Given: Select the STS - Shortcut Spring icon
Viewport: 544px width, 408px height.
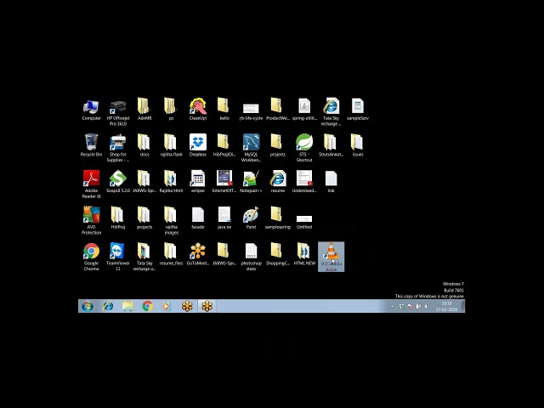Looking at the screenshot, I should pyautogui.click(x=304, y=149).
